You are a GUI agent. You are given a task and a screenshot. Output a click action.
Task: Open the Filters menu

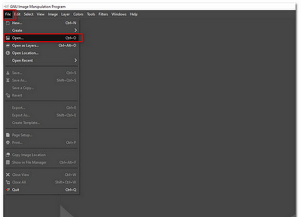coord(103,14)
